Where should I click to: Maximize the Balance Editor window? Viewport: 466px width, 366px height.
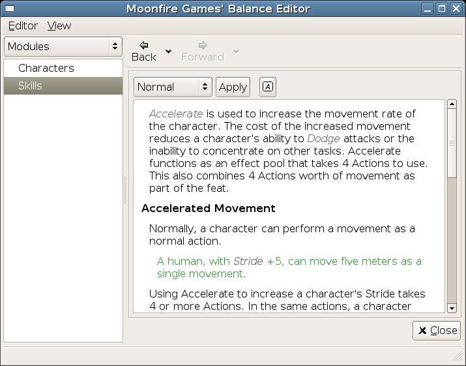pyautogui.click(x=442, y=8)
